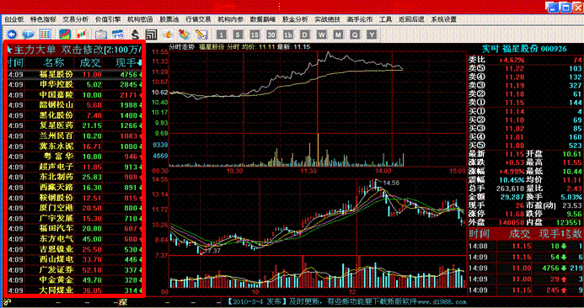Select the 大同煤业 row

click(x=74, y=290)
